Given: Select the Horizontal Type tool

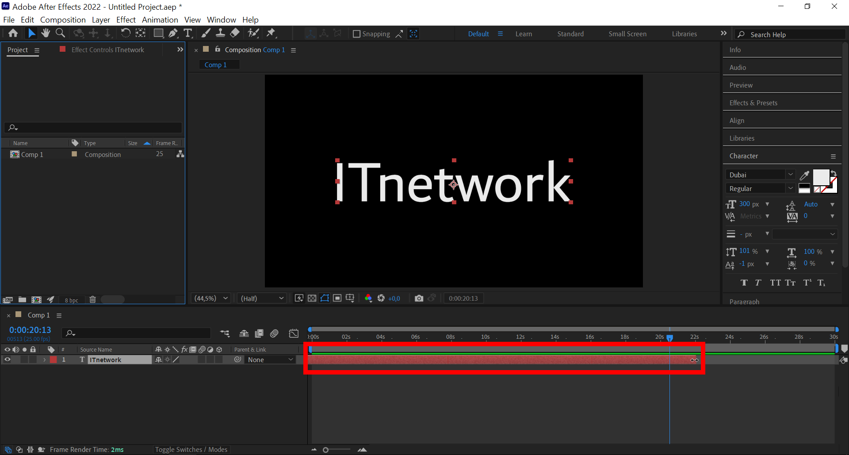Looking at the screenshot, I should click(x=188, y=33).
